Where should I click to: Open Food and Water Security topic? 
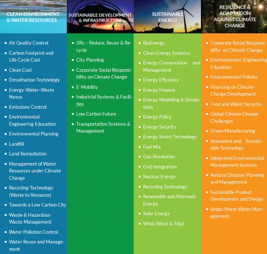click(236, 104)
